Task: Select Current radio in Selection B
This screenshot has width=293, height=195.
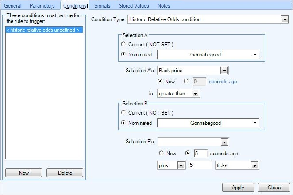Action: [x=123, y=112]
